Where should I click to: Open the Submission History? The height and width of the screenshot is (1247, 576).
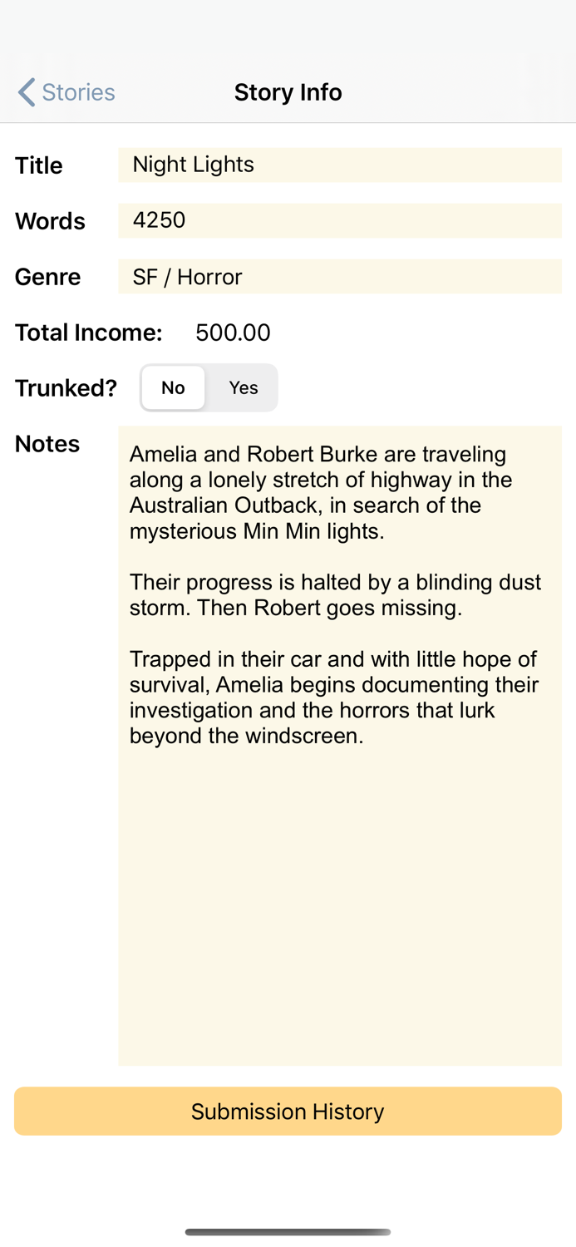coord(288,1111)
